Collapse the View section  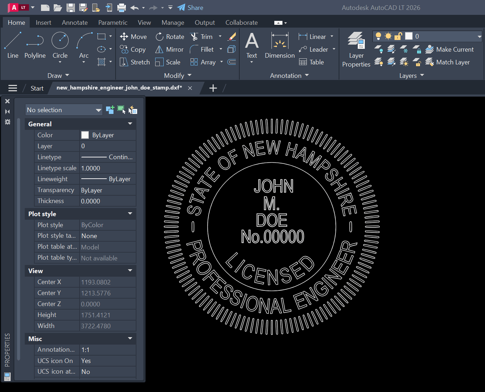click(x=130, y=271)
